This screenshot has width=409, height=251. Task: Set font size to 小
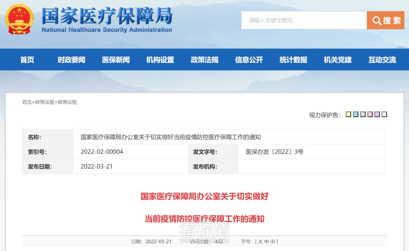pos(272,242)
